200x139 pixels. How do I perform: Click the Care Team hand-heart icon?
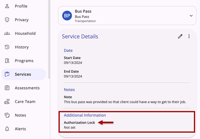[7, 102]
